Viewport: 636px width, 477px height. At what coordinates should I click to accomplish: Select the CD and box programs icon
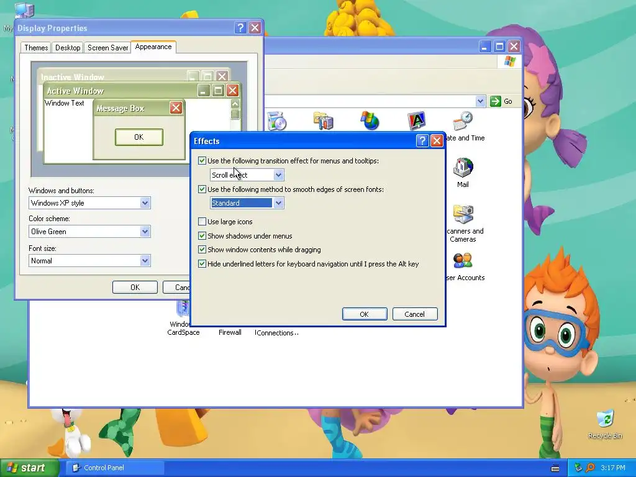(x=276, y=121)
